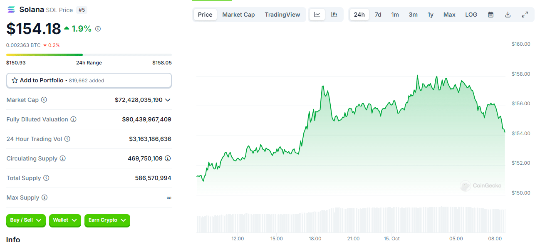540x242 pixels.
Task: Click the $154.18 price text
Action: tap(34, 29)
